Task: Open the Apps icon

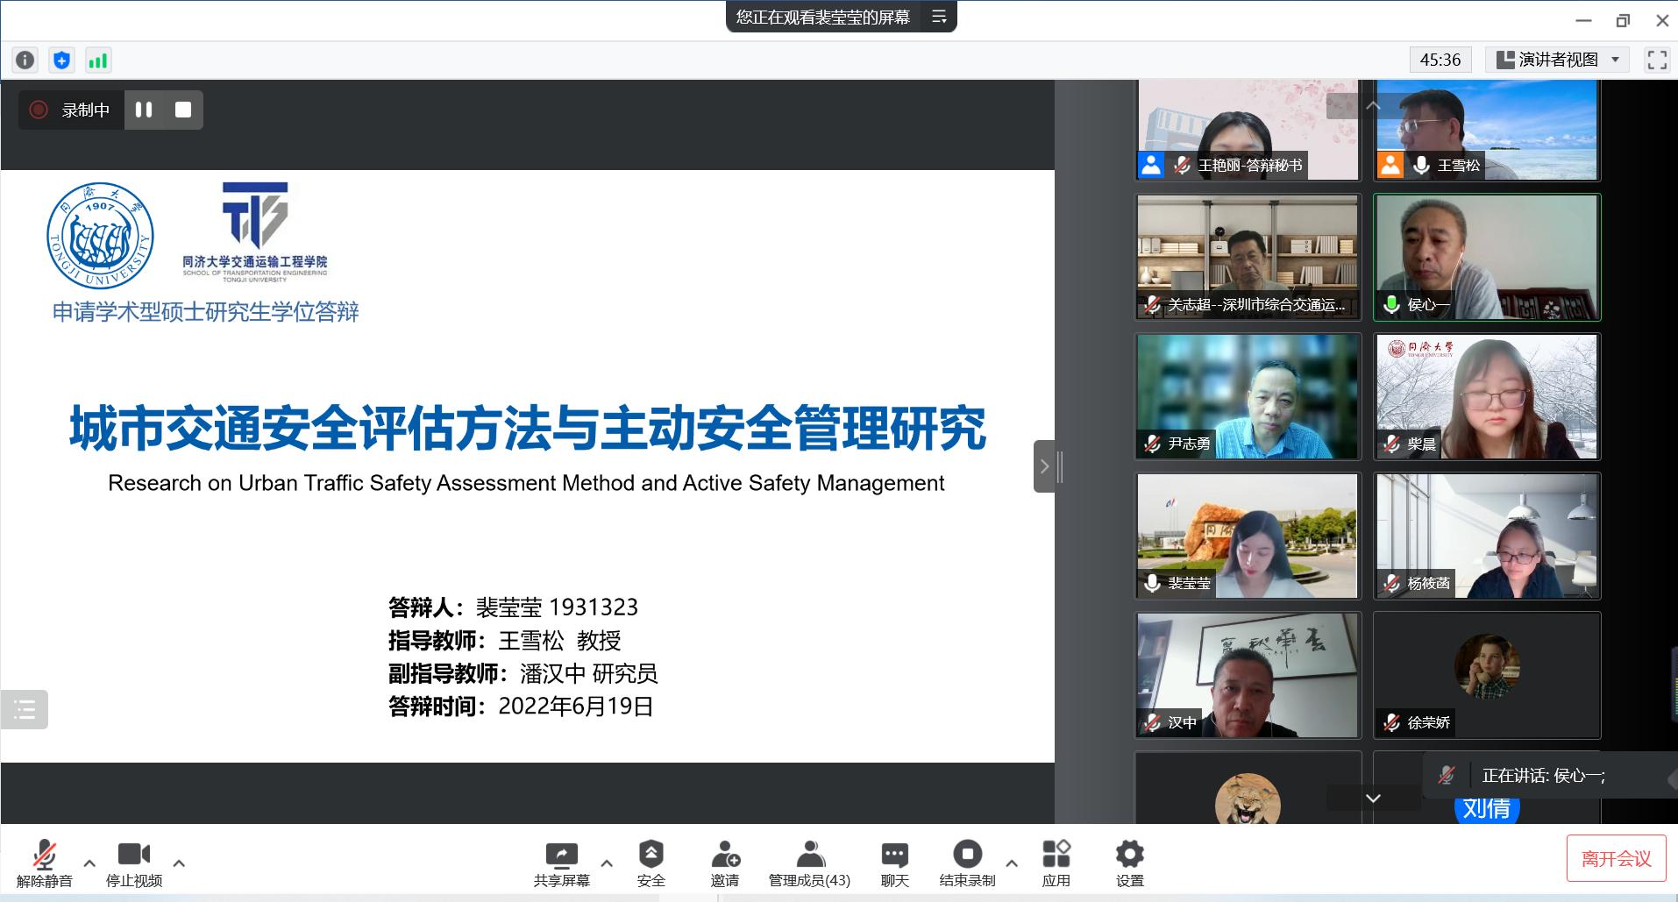Action: (1056, 863)
